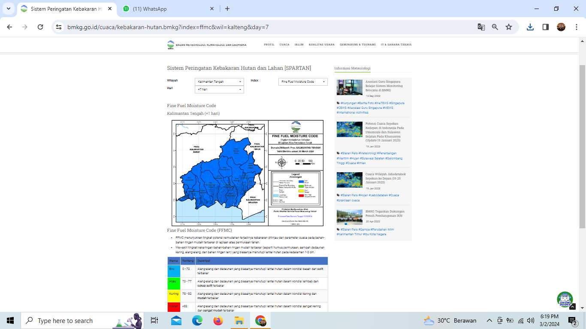This screenshot has height=329, width=586.
Task: Click the scroll-to-top arrow button
Action: coord(573,307)
